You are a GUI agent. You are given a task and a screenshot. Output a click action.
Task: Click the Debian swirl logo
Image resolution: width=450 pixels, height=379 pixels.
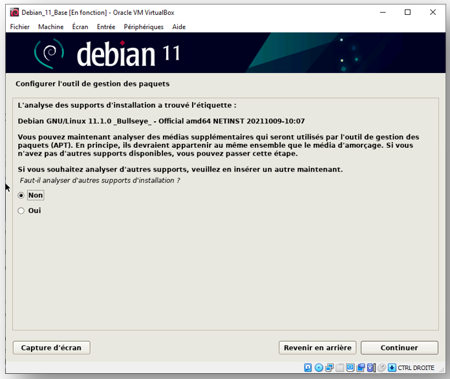coord(49,54)
